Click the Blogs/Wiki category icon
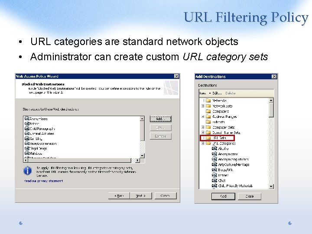Viewport: 312px width, 234px height. (x=214, y=170)
